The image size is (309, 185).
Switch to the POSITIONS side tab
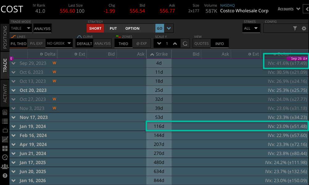pos(5,38)
